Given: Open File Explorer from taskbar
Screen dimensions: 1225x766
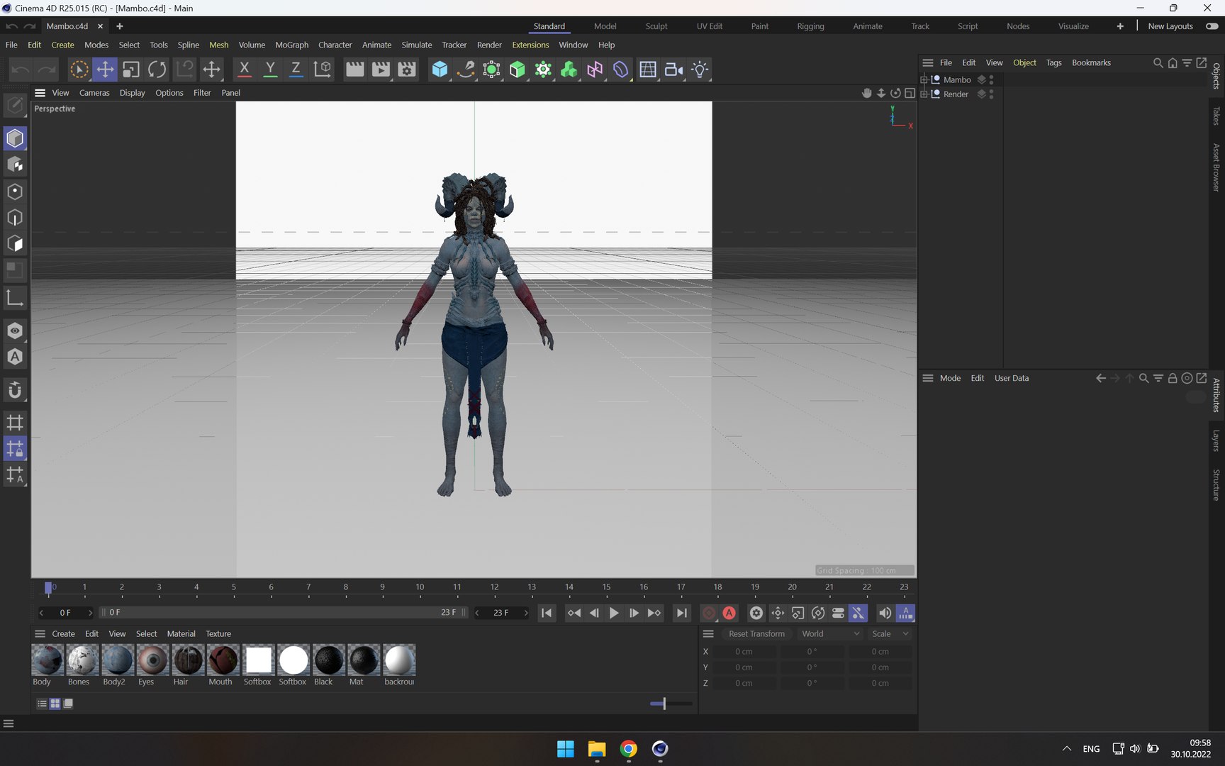Looking at the screenshot, I should click(597, 749).
